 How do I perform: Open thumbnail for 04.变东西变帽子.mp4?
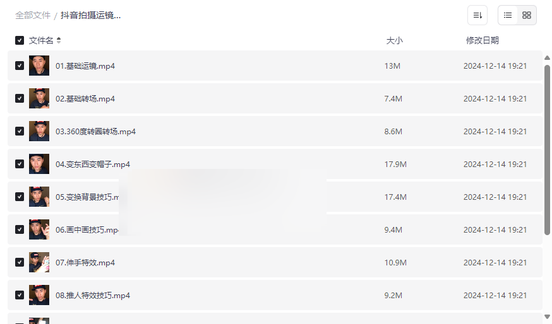pyautogui.click(x=39, y=164)
